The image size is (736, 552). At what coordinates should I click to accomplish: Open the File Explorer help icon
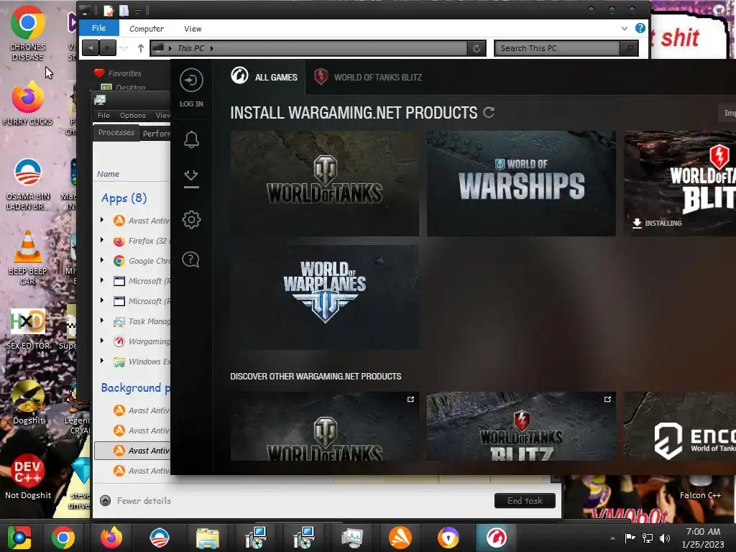pos(640,28)
